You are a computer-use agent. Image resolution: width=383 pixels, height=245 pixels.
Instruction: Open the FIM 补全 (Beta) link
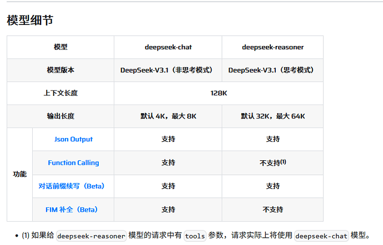pyautogui.click(x=71, y=210)
